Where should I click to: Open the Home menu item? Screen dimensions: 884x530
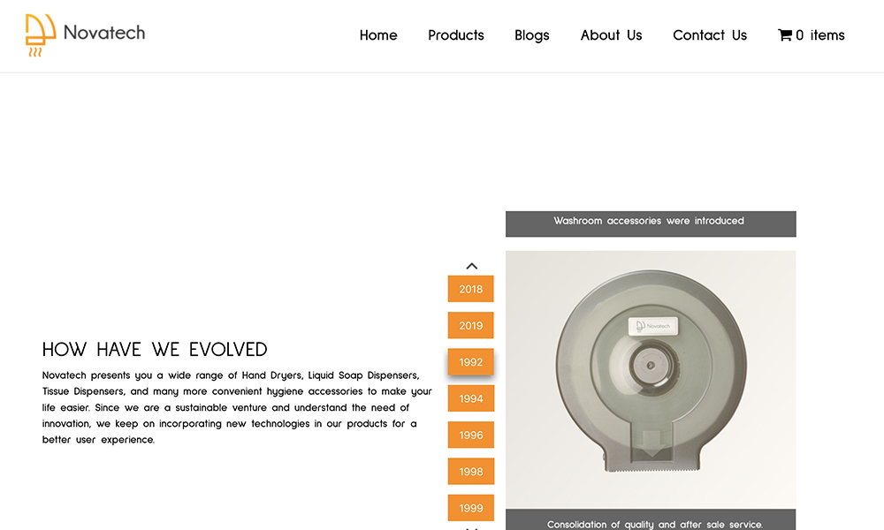pyautogui.click(x=378, y=35)
